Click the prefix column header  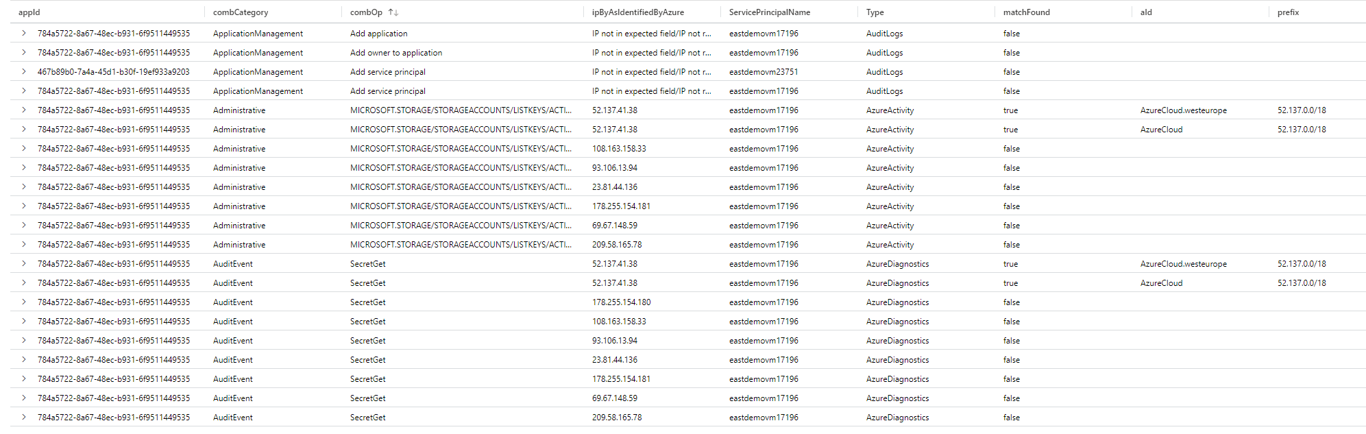click(1288, 12)
